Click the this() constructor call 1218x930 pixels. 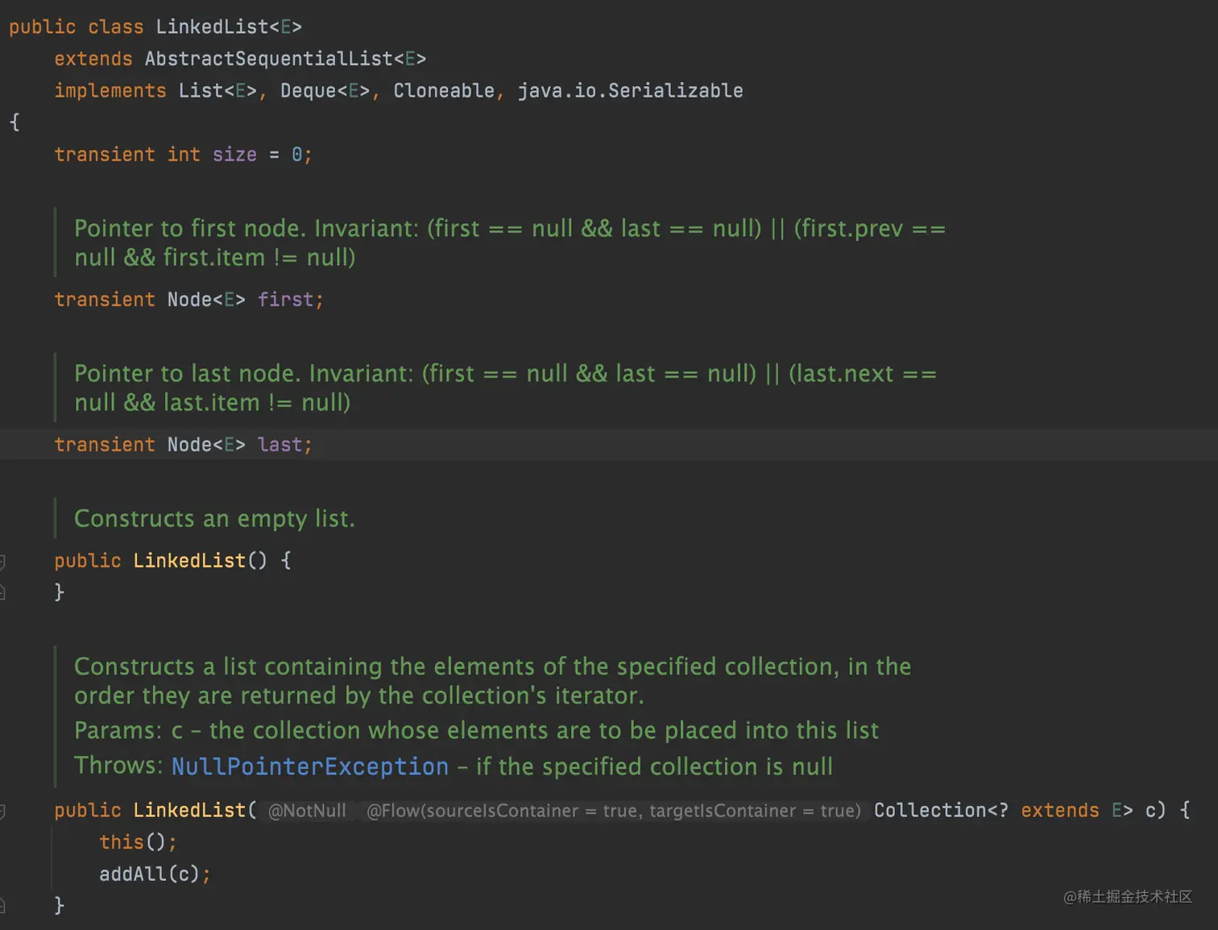click(x=121, y=842)
